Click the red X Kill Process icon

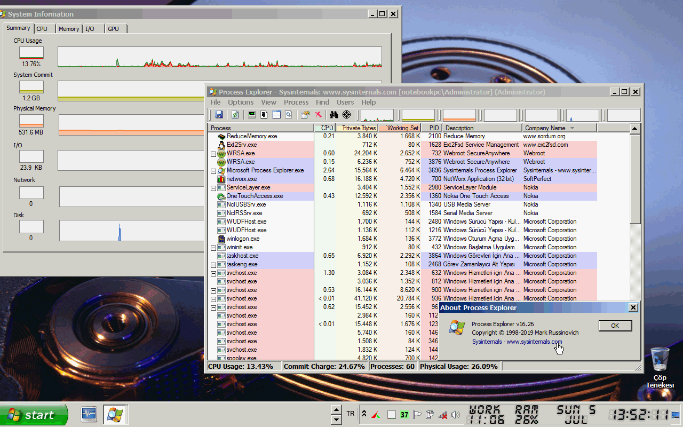(318, 115)
